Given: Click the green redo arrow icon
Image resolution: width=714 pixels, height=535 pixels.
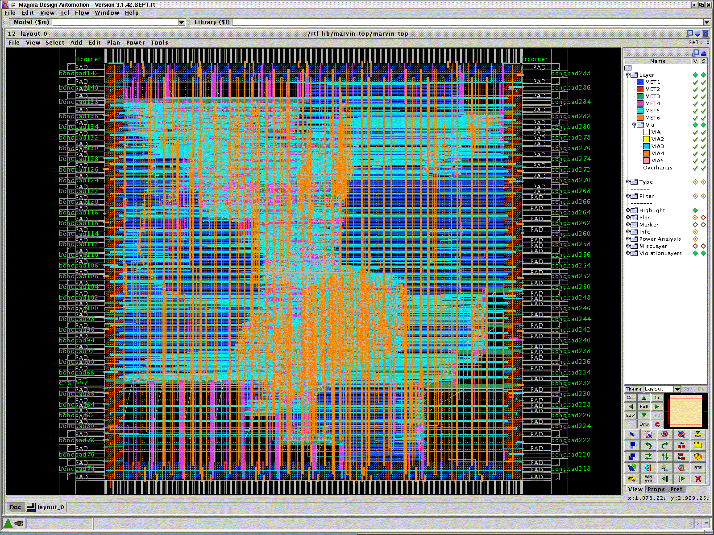Looking at the screenshot, I should click(x=664, y=445).
